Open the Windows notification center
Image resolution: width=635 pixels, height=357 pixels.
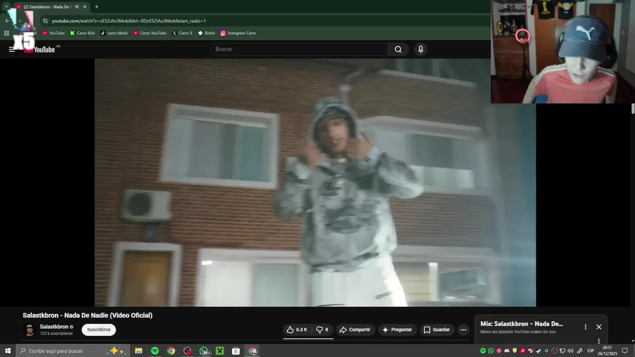625,351
